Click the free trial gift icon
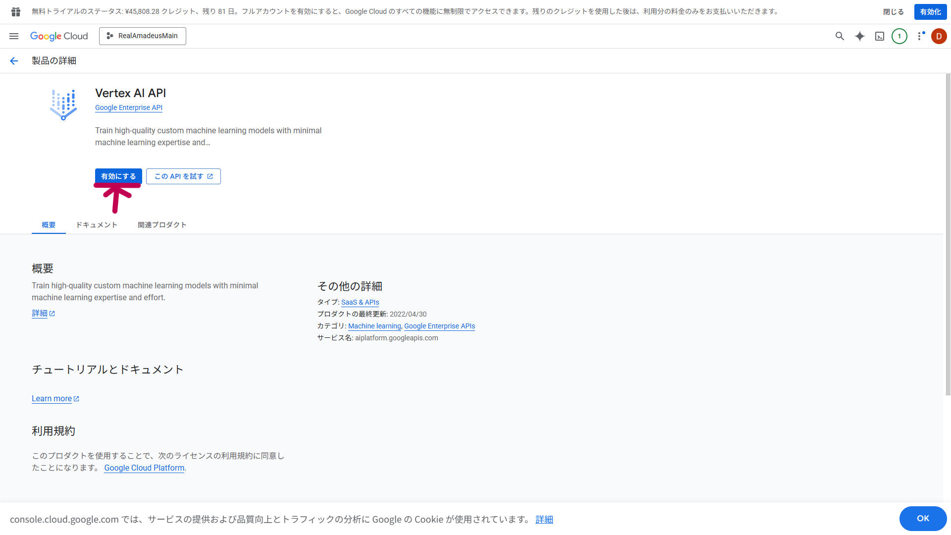951x535 pixels. pyautogui.click(x=16, y=11)
